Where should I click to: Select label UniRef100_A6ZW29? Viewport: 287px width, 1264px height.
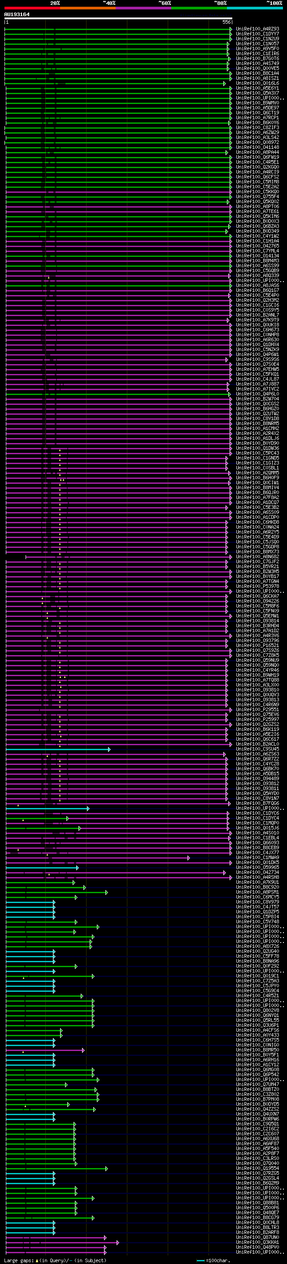(257, 132)
